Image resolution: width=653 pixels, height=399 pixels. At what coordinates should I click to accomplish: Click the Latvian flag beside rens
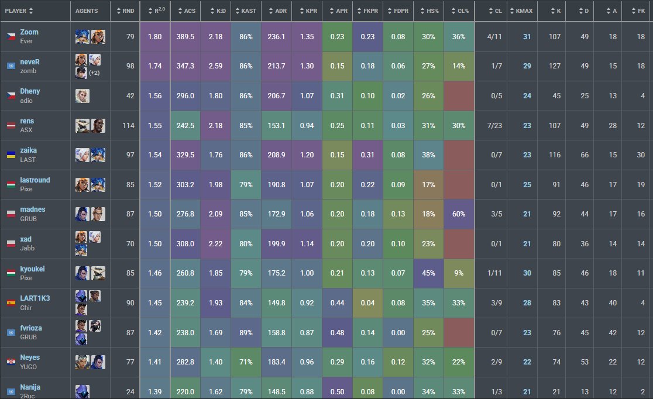tap(11, 125)
